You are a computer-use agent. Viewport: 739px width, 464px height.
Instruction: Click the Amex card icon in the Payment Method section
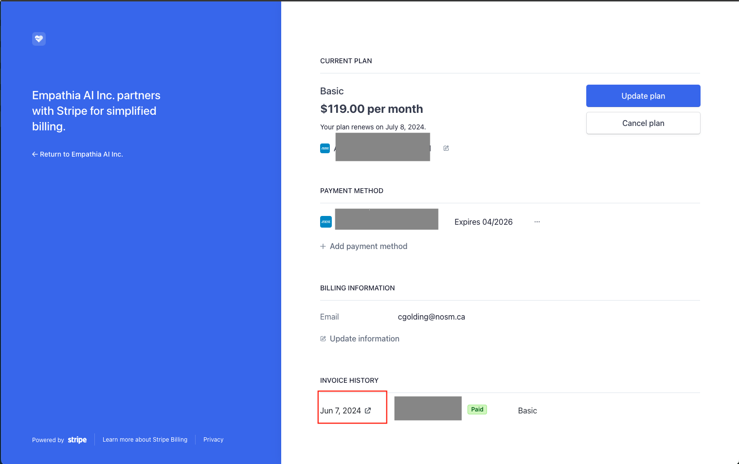coord(326,222)
